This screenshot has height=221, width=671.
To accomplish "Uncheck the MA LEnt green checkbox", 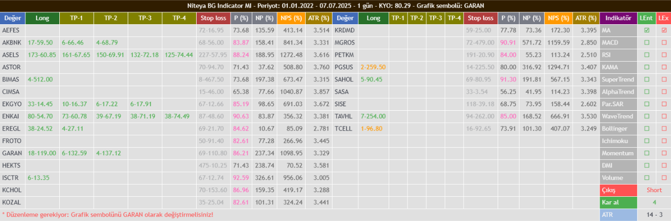I will pos(646,30).
